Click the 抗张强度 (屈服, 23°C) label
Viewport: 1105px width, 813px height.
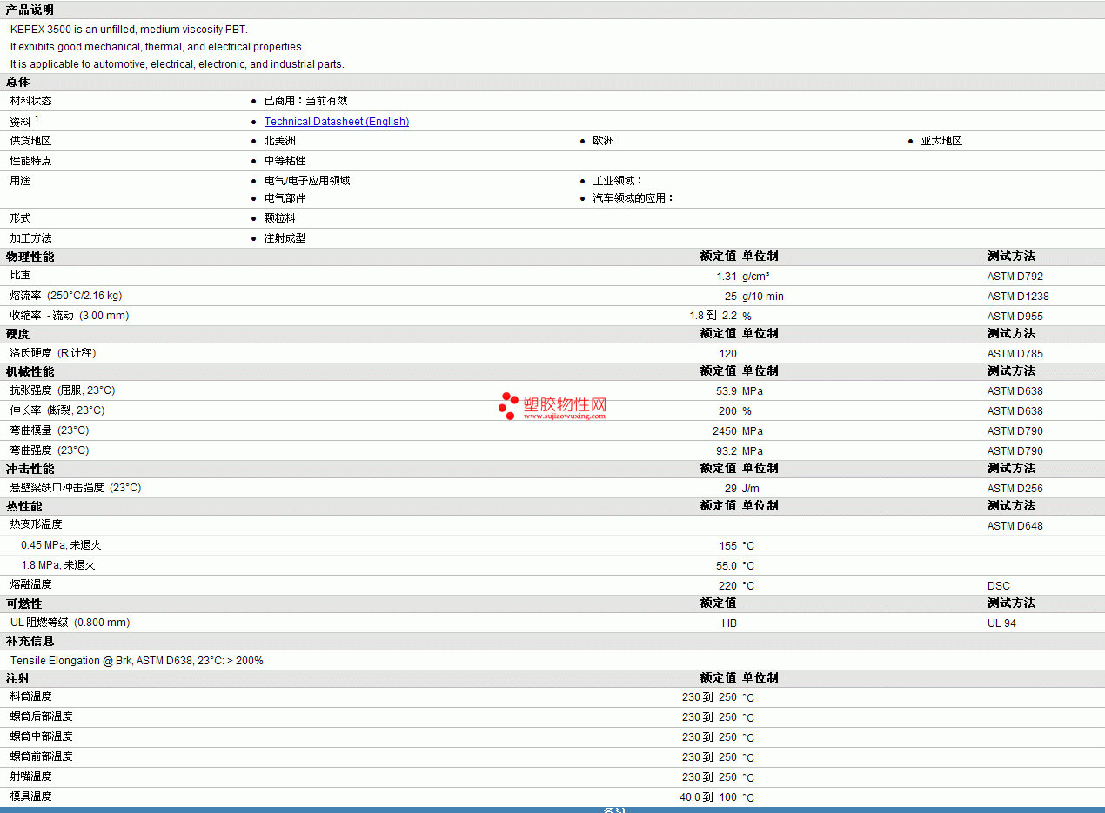pyautogui.click(x=63, y=390)
